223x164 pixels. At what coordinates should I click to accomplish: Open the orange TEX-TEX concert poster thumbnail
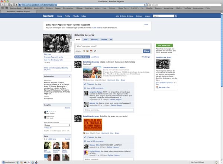pyautogui.click(x=93, y=125)
